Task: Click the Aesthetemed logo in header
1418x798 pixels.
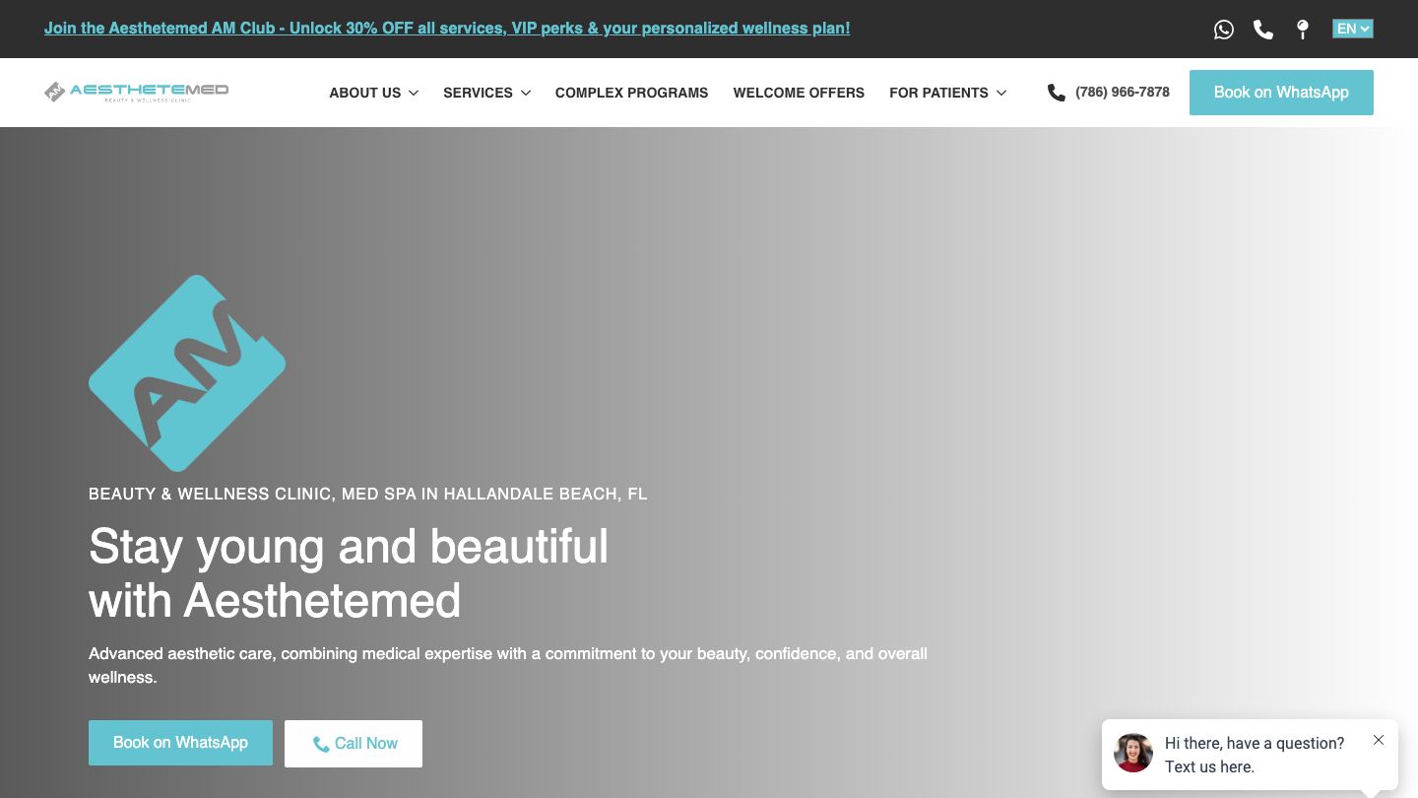Action: 137,92
